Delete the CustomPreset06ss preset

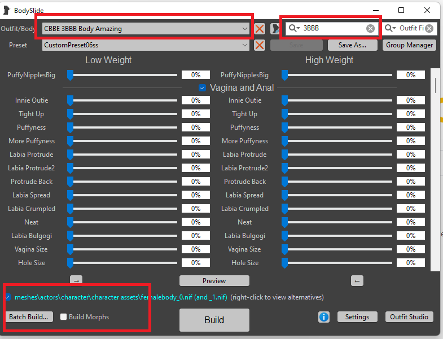tap(260, 45)
